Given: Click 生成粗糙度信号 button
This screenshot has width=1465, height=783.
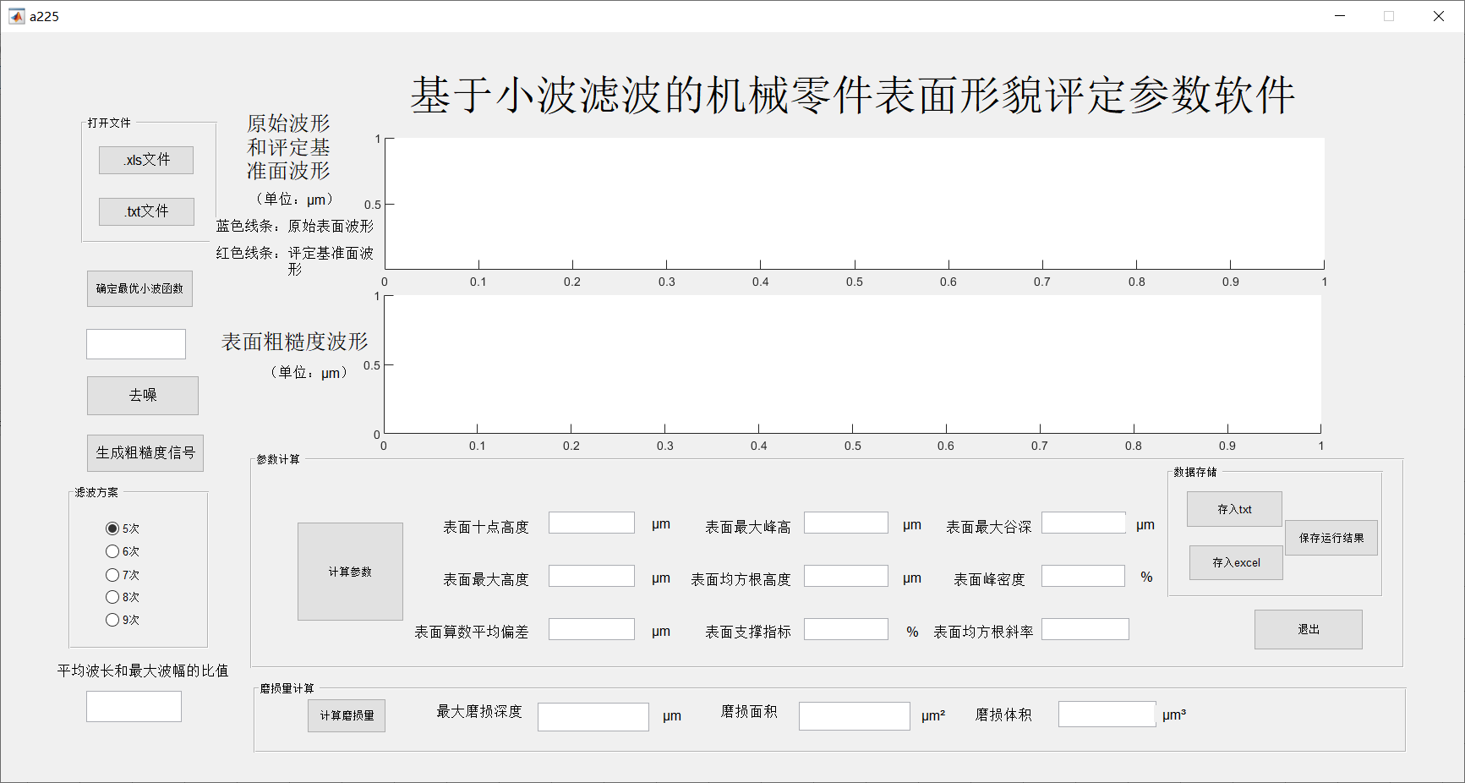Looking at the screenshot, I should (x=145, y=453).
